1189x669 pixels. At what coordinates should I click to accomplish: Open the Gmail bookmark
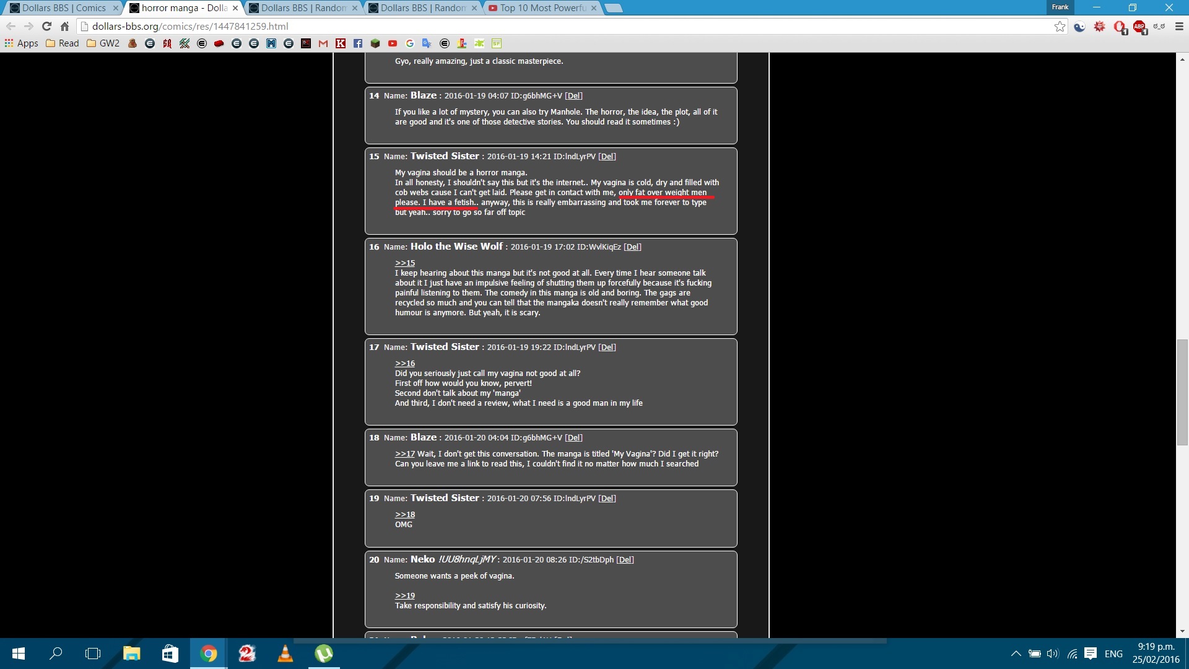click(x=323, y=43)
